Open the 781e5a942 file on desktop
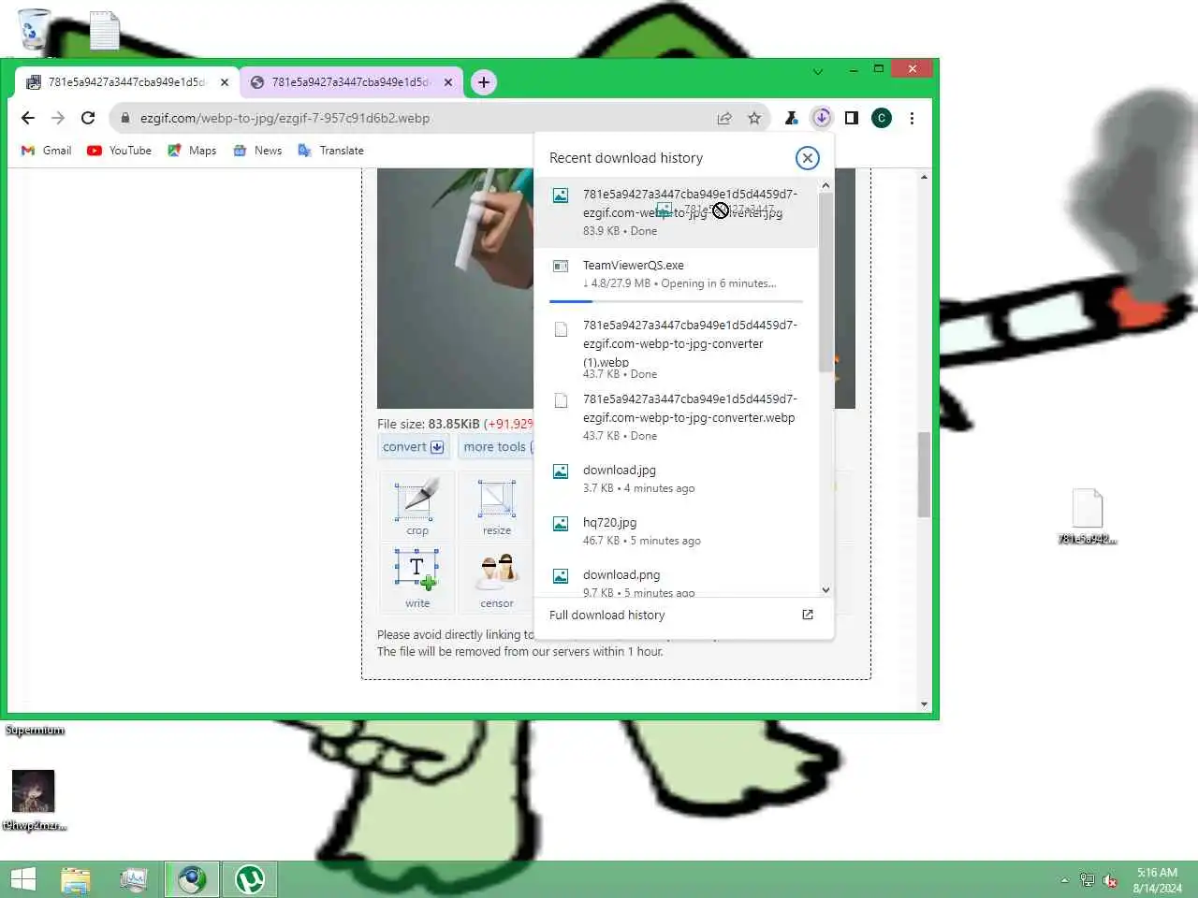Viewport: 1198px width, 898px height. (x=1088, y=516)
